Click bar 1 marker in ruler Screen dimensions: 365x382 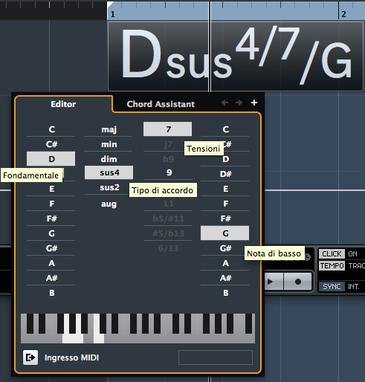[113, 14]
